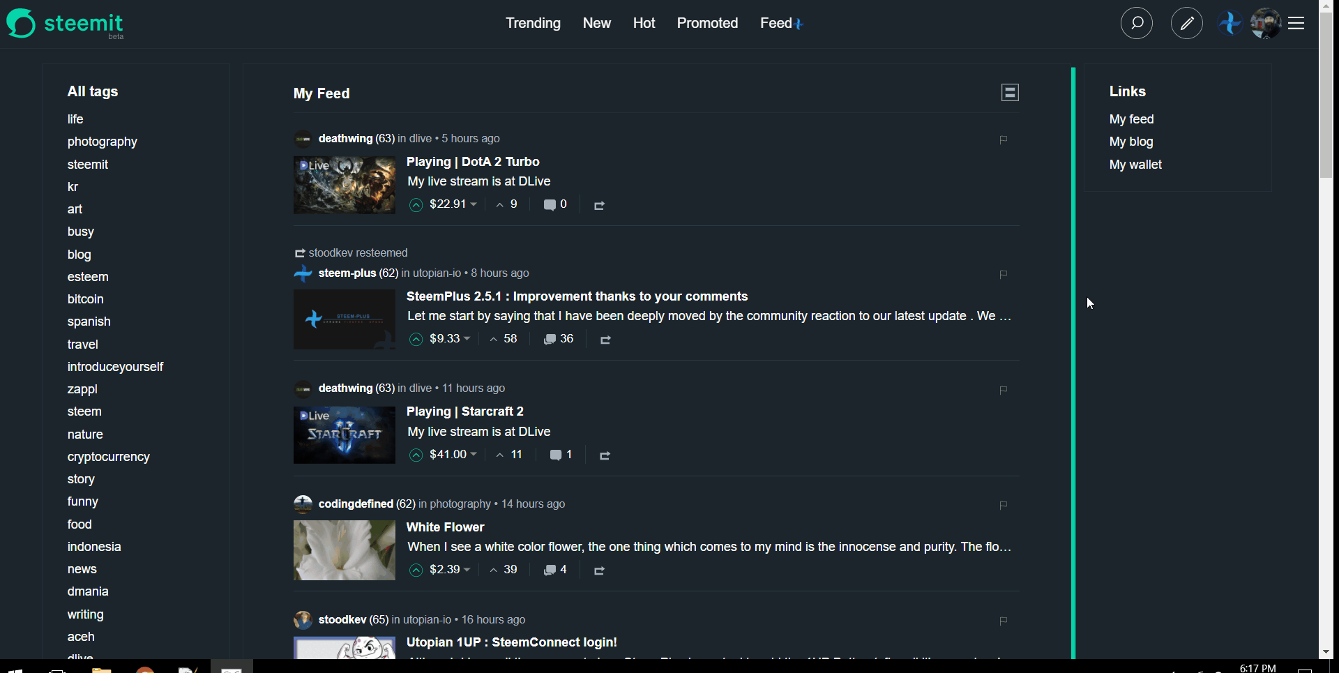Resteem the White Flower post
The height and width of the screenshot is (673, 1339).
click(x=599, y=570)
